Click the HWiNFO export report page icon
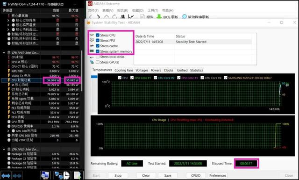 coord(78,175)
